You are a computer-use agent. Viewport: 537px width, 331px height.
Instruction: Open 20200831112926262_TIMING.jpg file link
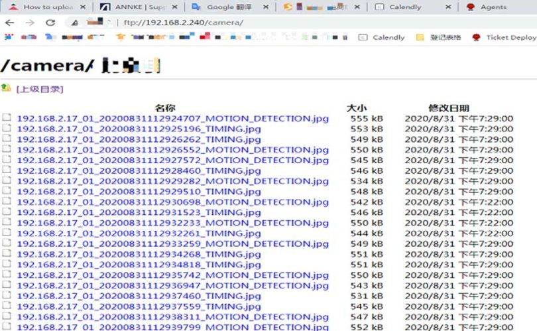tap(139, 139)
